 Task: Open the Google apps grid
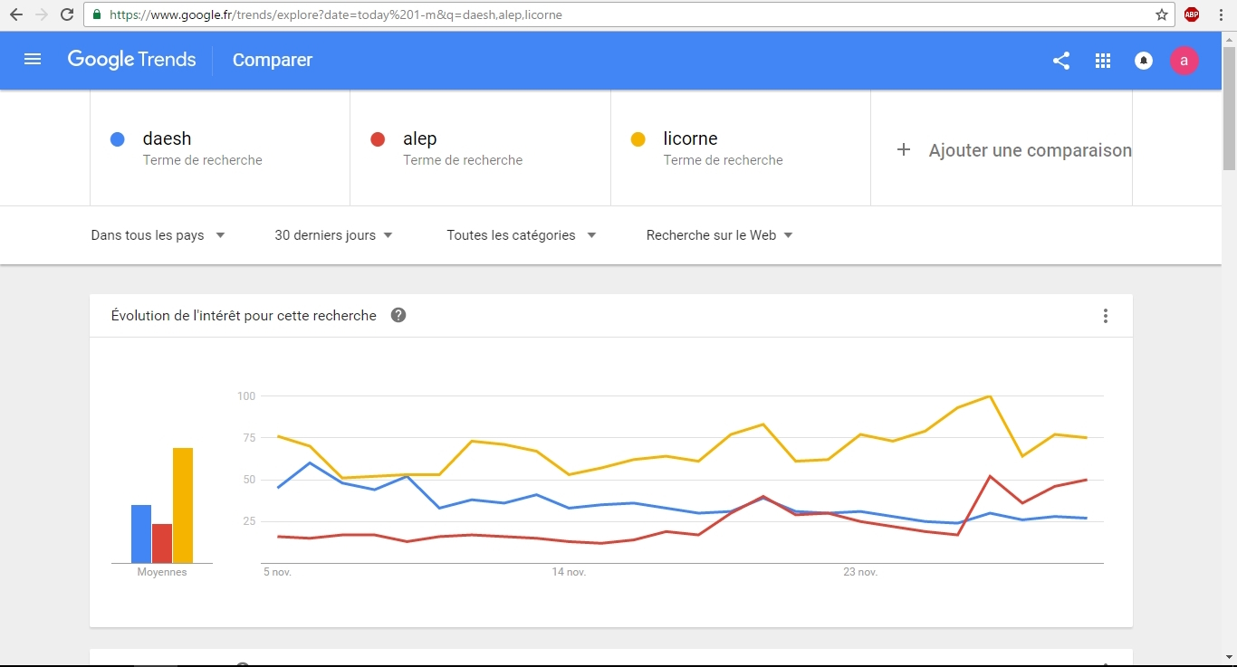point(1102,61)
